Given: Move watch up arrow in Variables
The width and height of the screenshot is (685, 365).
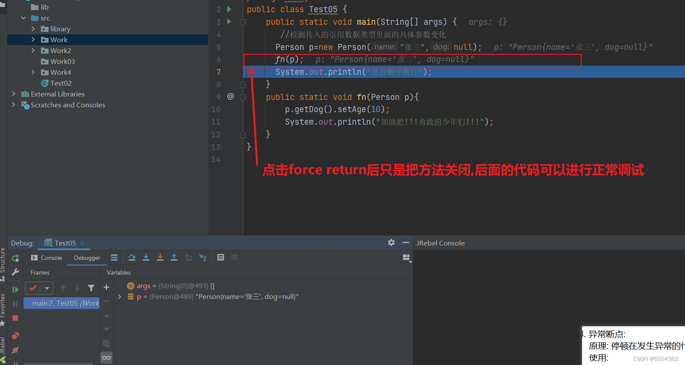Looking at the screenshot, I should click(x=106, y=315).
